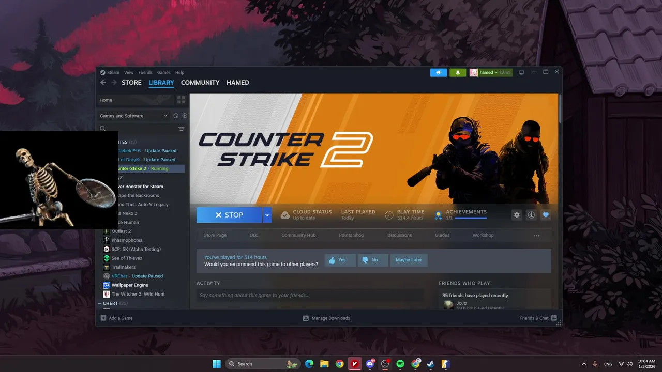Click the Windows taskbar Search box
The image size is (662, 372).
tap(263, 364)
